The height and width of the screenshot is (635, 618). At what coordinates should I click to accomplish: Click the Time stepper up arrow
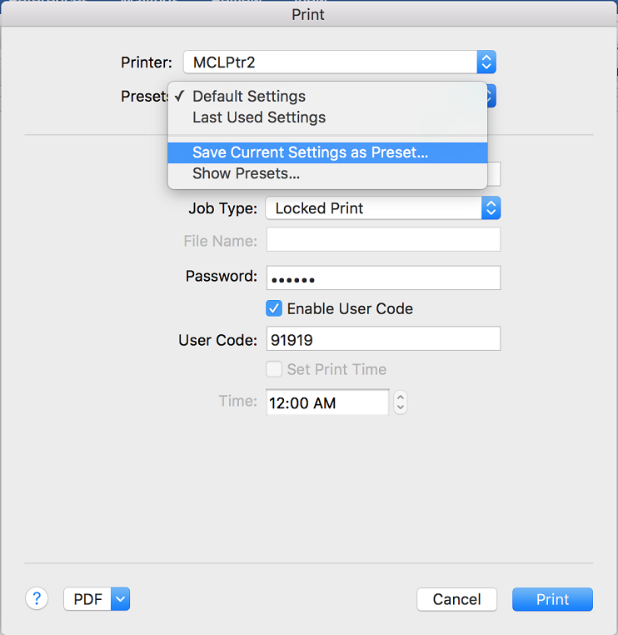click(x=401, y=397)
